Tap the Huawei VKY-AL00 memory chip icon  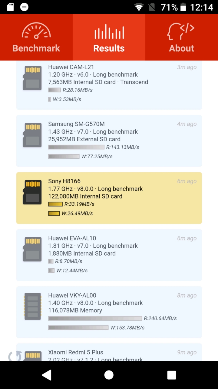(x=32, y=306)
